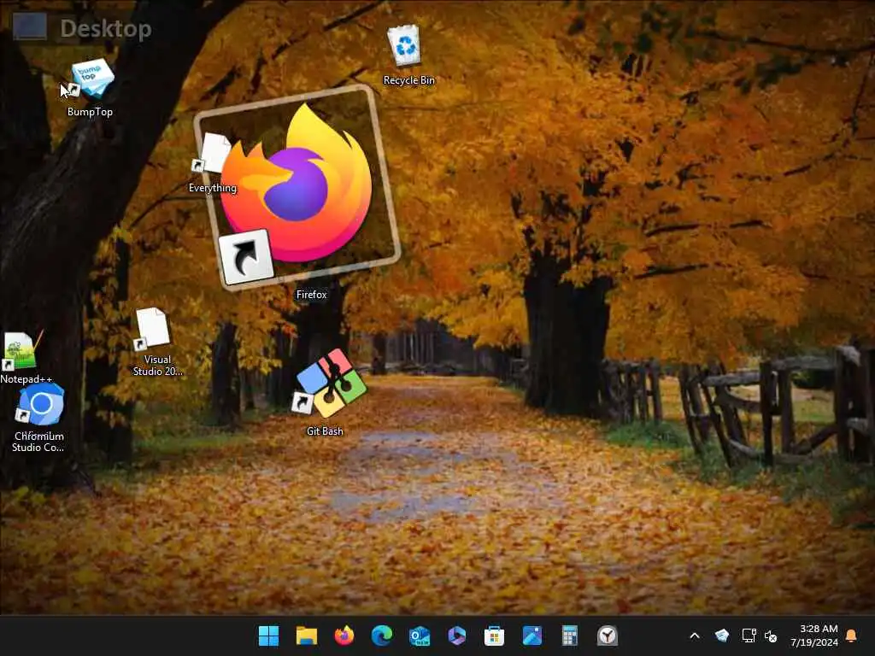Click the BumpTop label text
The width and height of the screenshot is (875, 656).
tap(90, 112)
